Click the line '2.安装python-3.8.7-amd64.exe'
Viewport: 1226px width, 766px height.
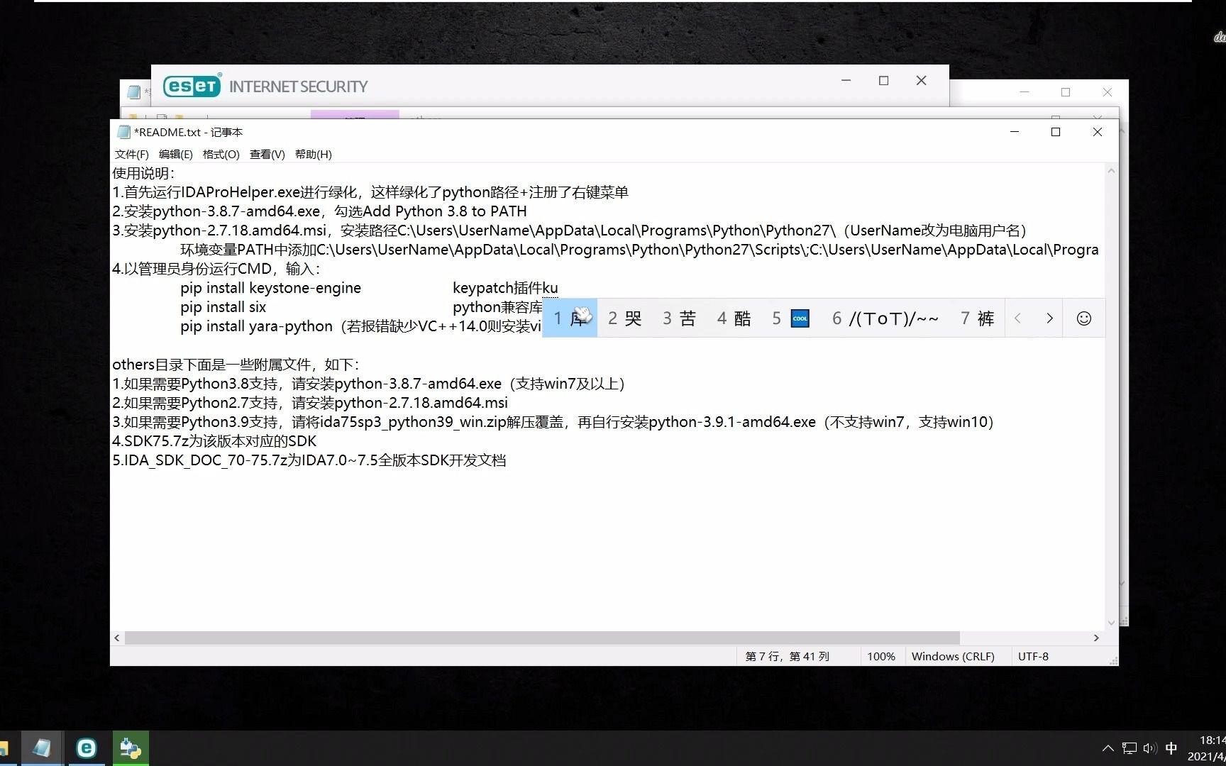coord(319,211)
